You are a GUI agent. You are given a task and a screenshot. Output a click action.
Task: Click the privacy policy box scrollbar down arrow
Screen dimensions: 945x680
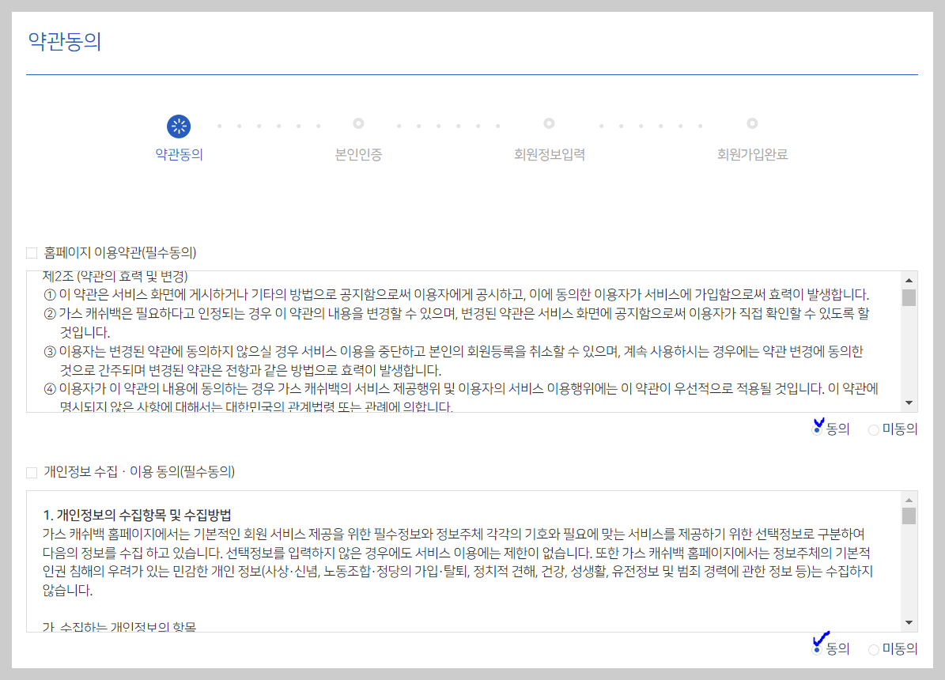click(x=909, y=623)
